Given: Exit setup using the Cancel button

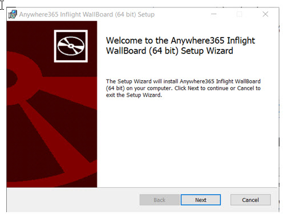Looking at the screenshot, I should click(x=250, y=200).
